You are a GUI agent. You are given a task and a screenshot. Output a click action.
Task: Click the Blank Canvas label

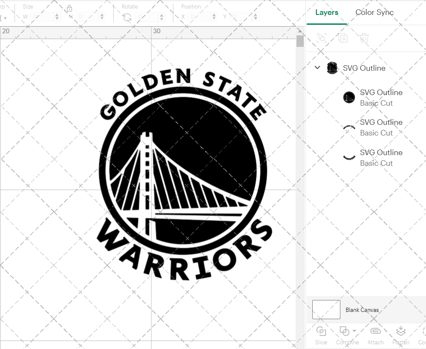pos(363,310)
